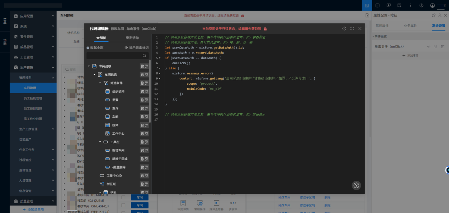Click copy icon beside 车间建模 tree node
Viewport: 449px width, 213px height.
tap(142, 66)
